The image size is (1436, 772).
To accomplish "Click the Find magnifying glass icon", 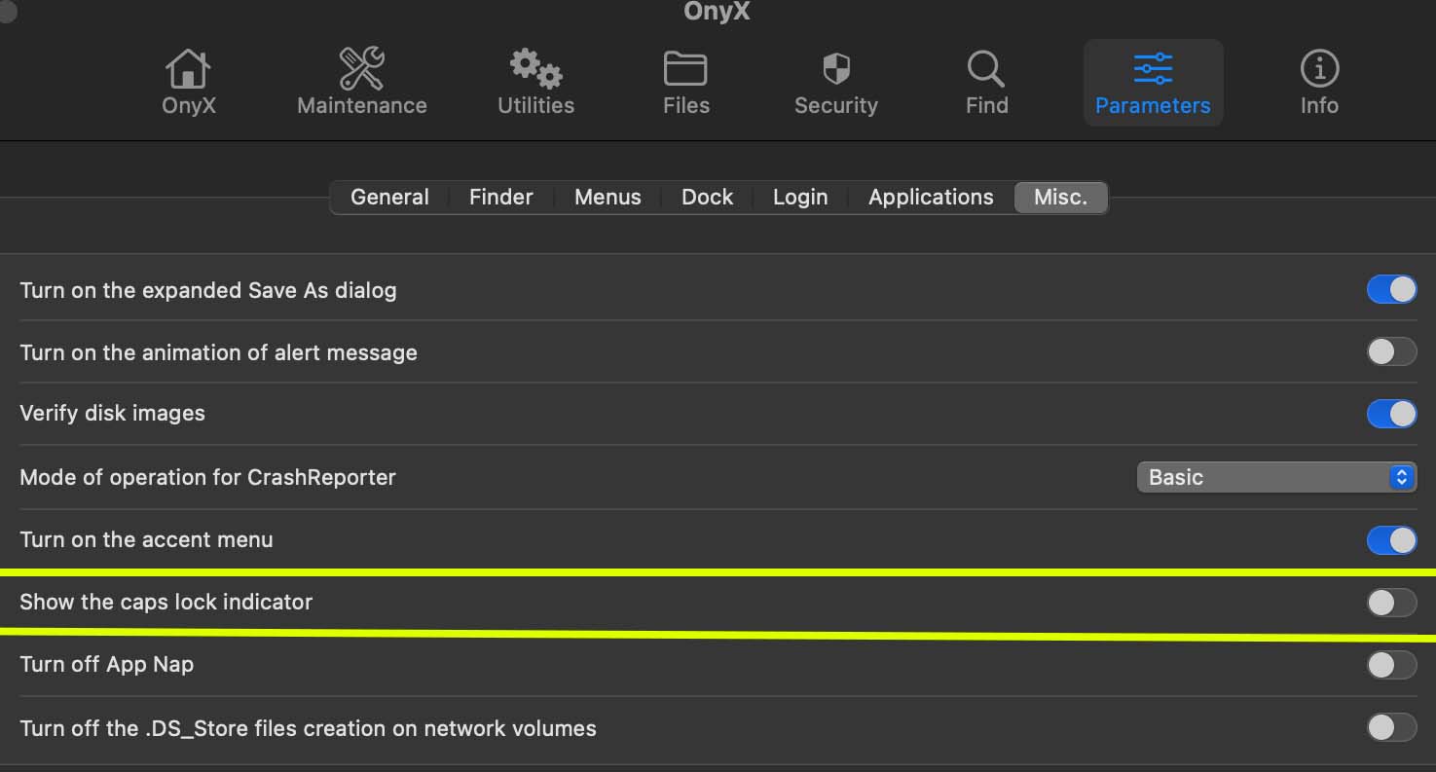I will 985,70.
